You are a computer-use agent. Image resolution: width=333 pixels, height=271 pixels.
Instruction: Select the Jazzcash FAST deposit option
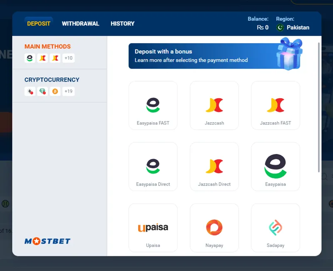(x=275, y=105)
